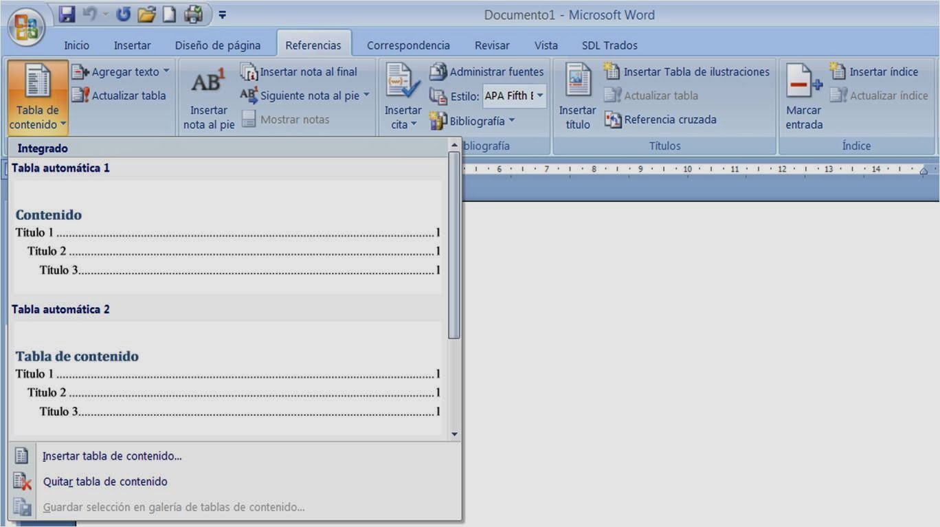The height and width of the screenshot is (527, 940).
Task: Click the Insertar tabla de contenido menu icon
Action: click(22, 456)
